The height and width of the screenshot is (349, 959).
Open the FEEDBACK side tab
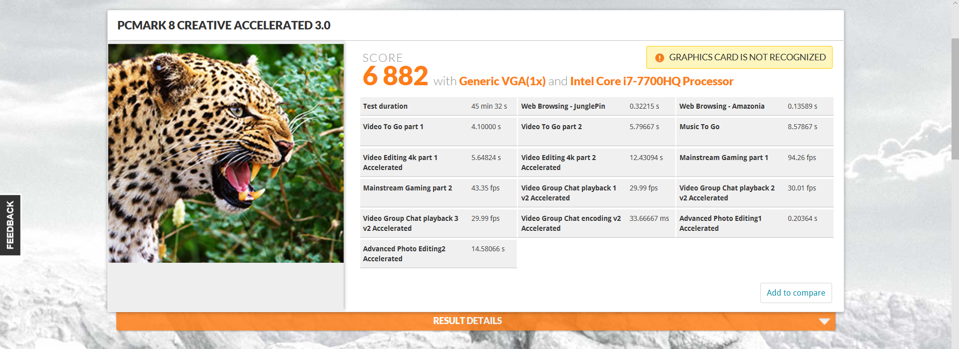pos(10,225)
